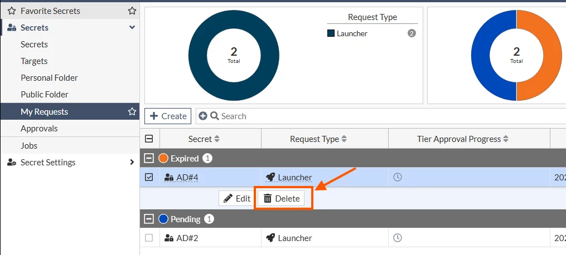This screenshot has height=255, width=566.
Task: Click Edit for the AD#4 request
Action: [237, 198]
